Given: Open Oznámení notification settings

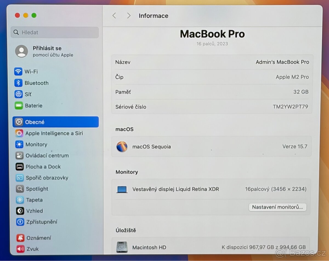Looking at the screenshot, I should click(x=39, y=237).
